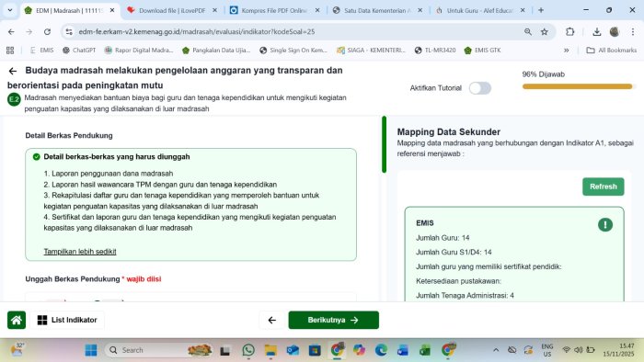Open the apps grid in bookmarks bar
The image size is (644, 362).
coord(10,50)
